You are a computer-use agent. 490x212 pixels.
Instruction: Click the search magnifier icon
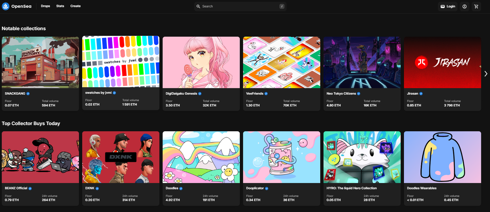[198, 7]
